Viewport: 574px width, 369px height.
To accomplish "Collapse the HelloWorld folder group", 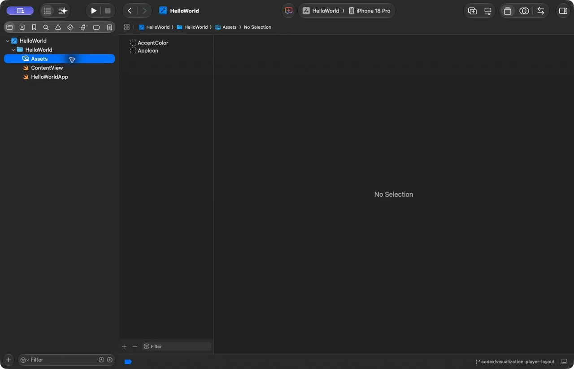I will click(x=13, y=50).
